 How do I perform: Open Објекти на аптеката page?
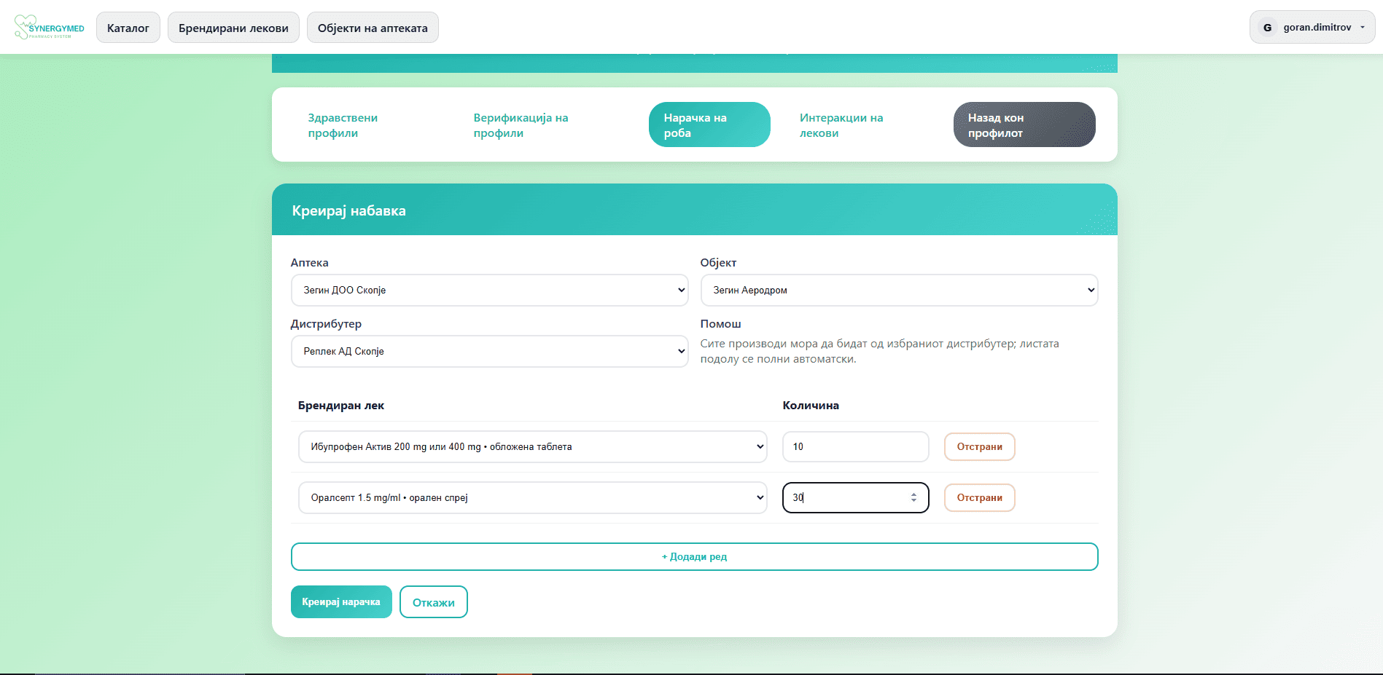point(373,28)
